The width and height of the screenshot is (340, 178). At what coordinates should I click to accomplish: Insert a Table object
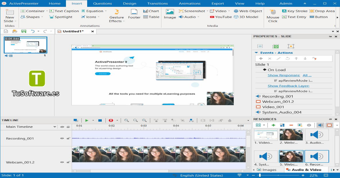coord(151,17)
